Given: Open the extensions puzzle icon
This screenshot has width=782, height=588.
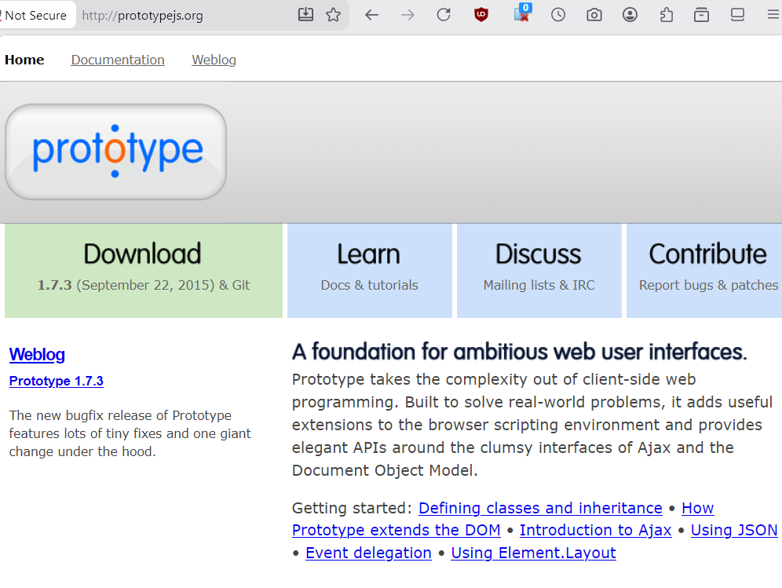Looking at the screenshot, I should click(x=666, y=15).
